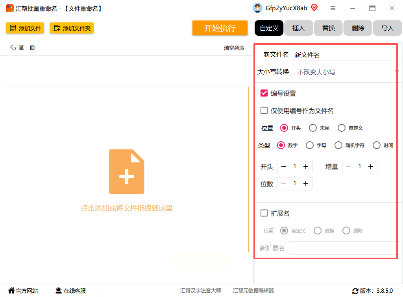
Task: Open 官方网站 home link
Action: tap(23, 291)
